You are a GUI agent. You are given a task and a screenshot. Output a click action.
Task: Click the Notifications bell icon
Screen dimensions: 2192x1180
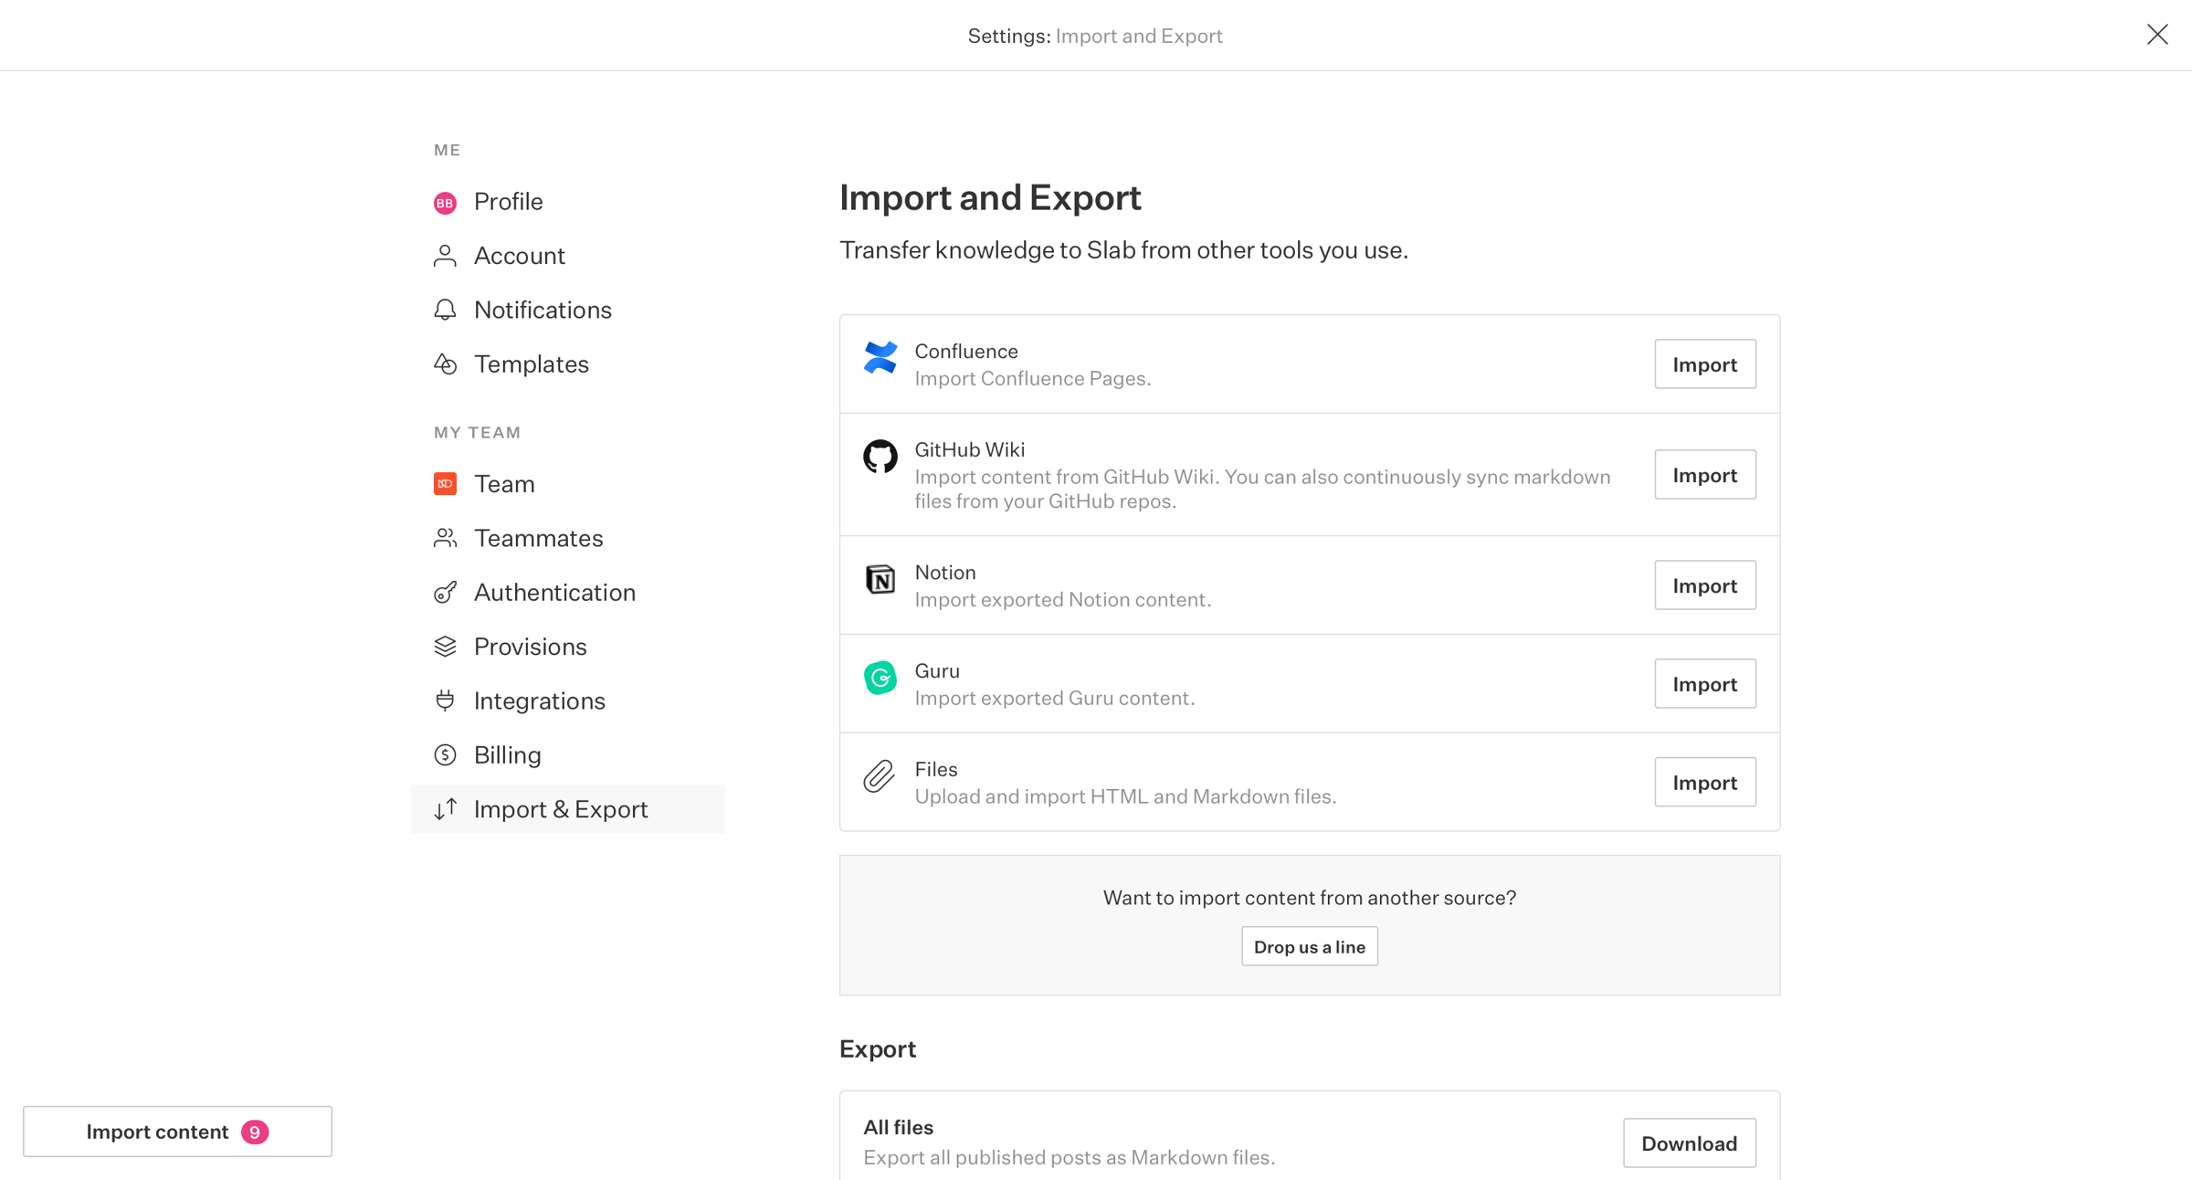[445, 310]
